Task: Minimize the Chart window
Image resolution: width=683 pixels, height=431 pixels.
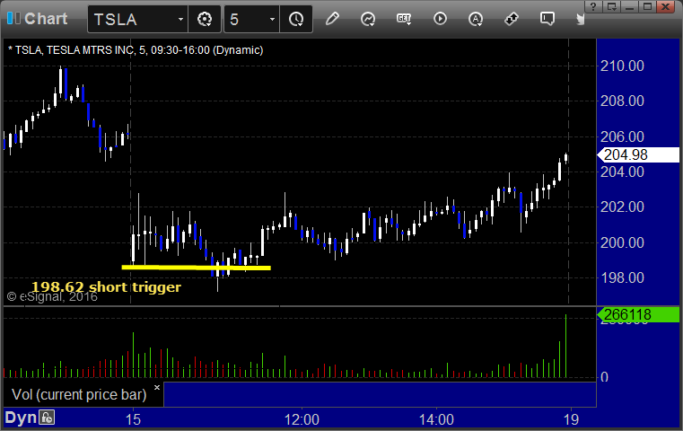Action: (x=630, y=6)
